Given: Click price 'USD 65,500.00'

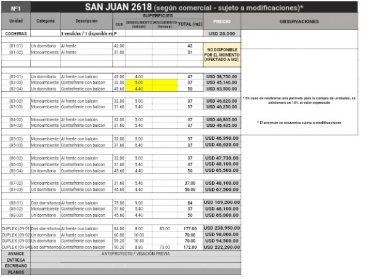Looking at the screenshot, I should (x=222, y=171).
